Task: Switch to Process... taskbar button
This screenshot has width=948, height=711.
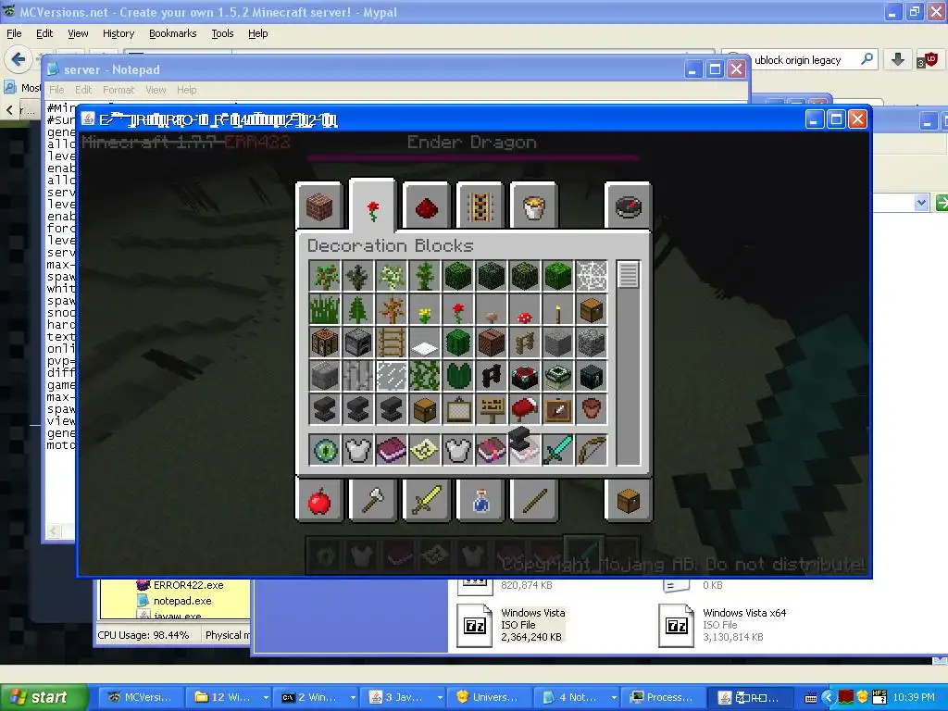Action: (x=663, y=697)
